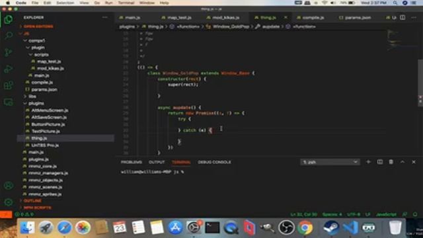Collapse the plugin folder under compw1
This screenshot has width=423, height=238.
(38, 48)
